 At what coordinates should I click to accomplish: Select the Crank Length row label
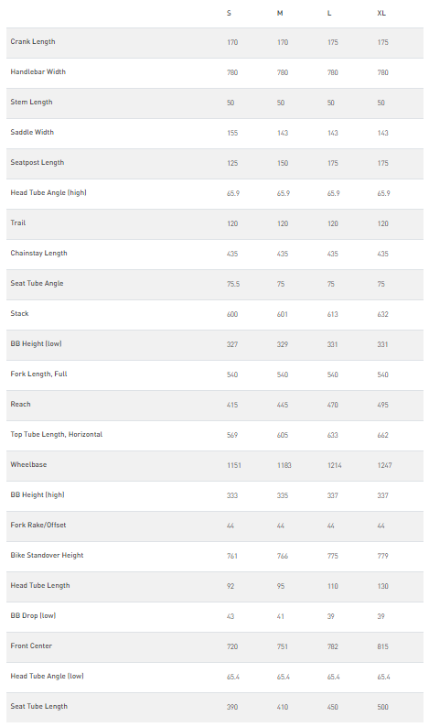pos(33,41)
